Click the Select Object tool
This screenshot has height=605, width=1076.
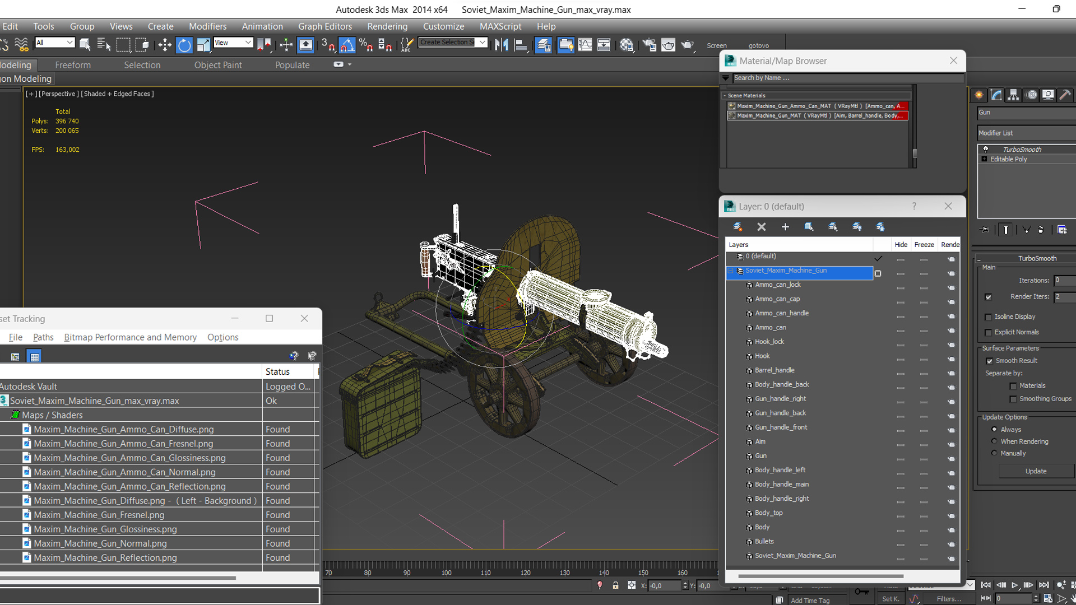pyautogui.click(x=85, y=45)
